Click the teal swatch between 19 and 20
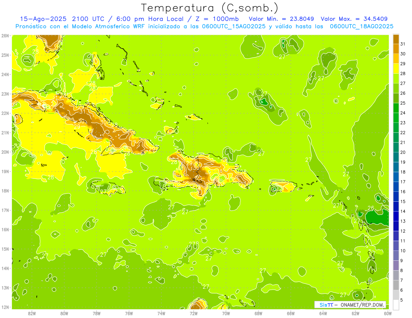Viewport: 412px width, 318px height. [396, 157]
